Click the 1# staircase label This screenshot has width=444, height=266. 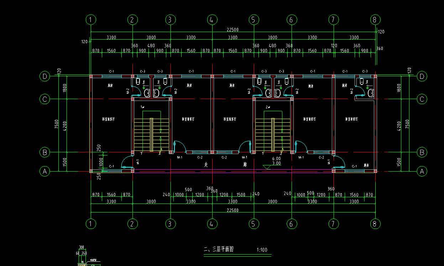(142, 107)
